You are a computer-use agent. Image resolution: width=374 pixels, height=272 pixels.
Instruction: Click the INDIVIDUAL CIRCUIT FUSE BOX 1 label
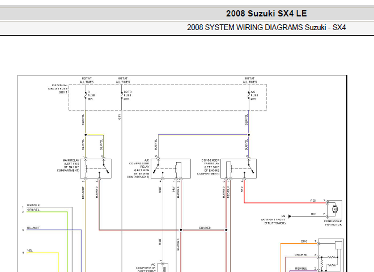(58, 89)
